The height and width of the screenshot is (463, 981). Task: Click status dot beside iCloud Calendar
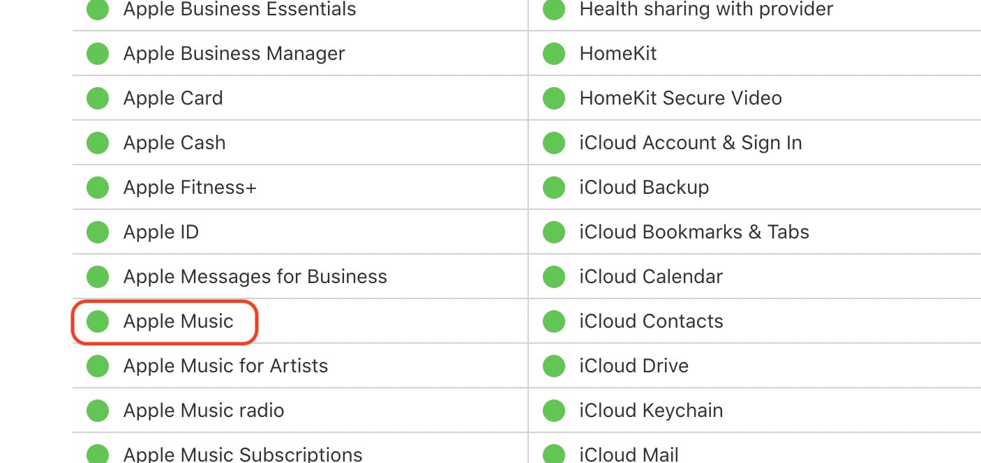554,277
